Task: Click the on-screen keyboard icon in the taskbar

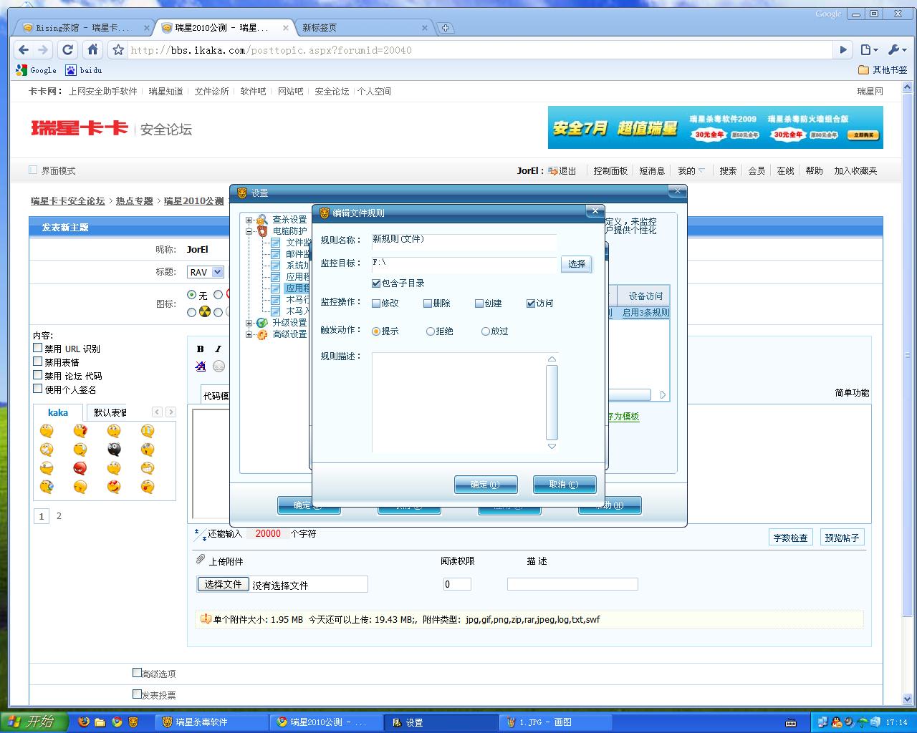Action: coord(791,722)
